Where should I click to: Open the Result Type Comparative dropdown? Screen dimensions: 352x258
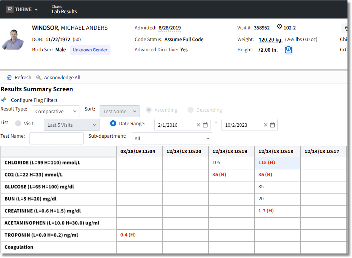56,111
